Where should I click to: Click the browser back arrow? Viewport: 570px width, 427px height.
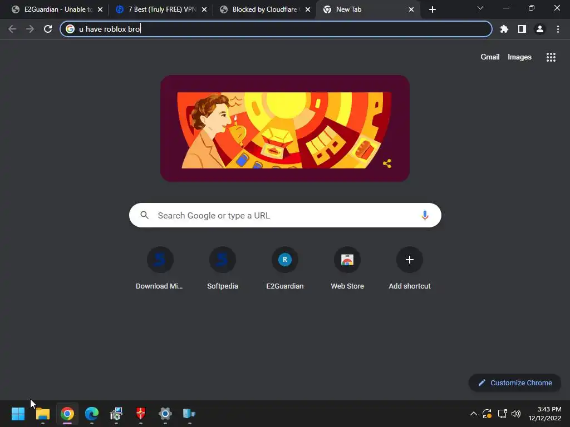(x=12, y=29)
